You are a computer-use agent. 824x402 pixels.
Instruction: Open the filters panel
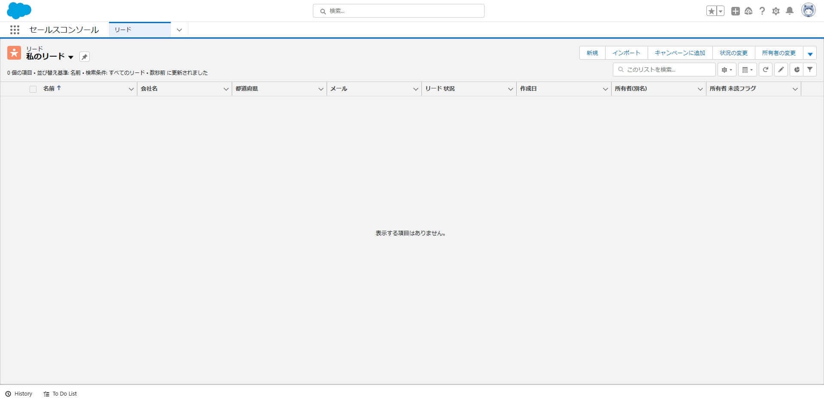pos(810,70)
